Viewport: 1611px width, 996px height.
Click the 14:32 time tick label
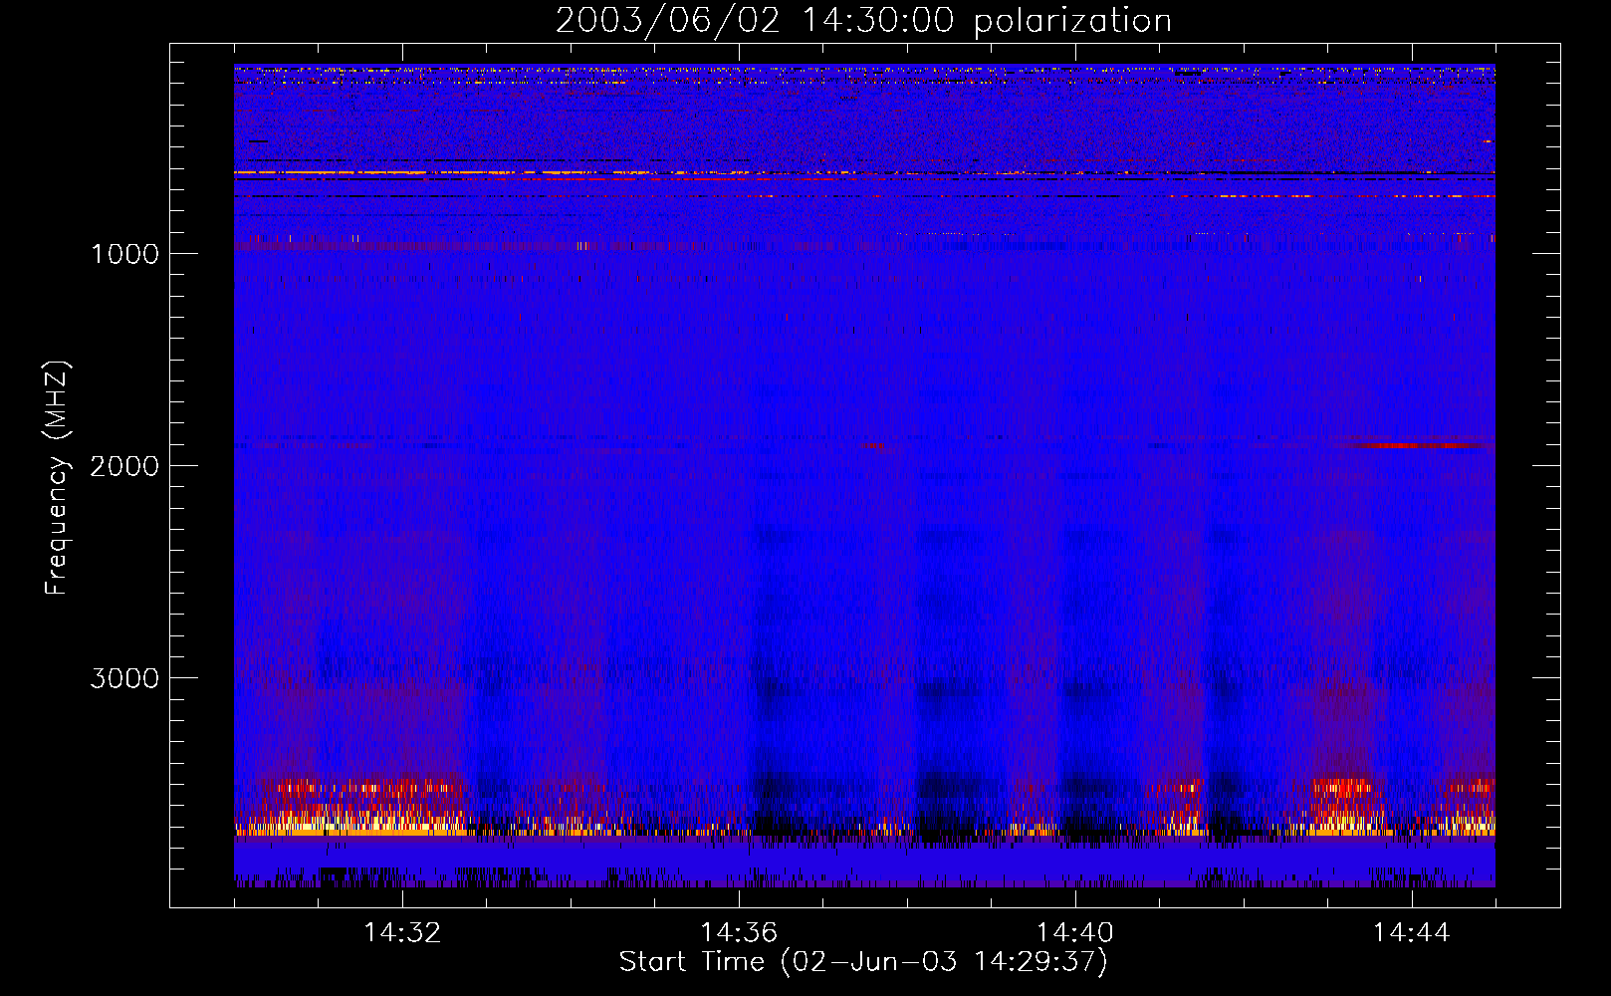(402, 933)
